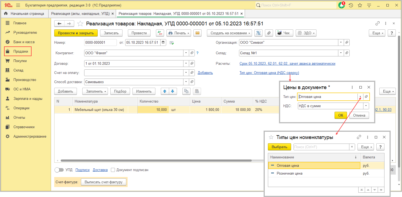
Task: Attach files paperclip icon
Action: (x=269, y=33)
